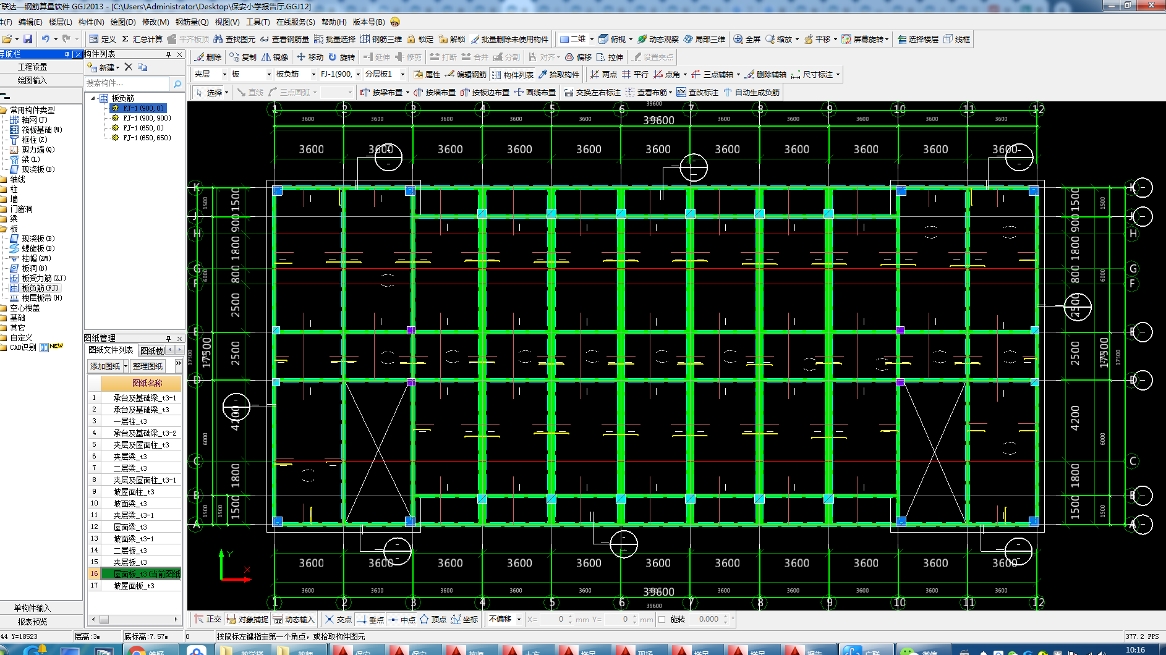
Task: Toggle 中点 midpoint snap
Action: pos(402,619)
